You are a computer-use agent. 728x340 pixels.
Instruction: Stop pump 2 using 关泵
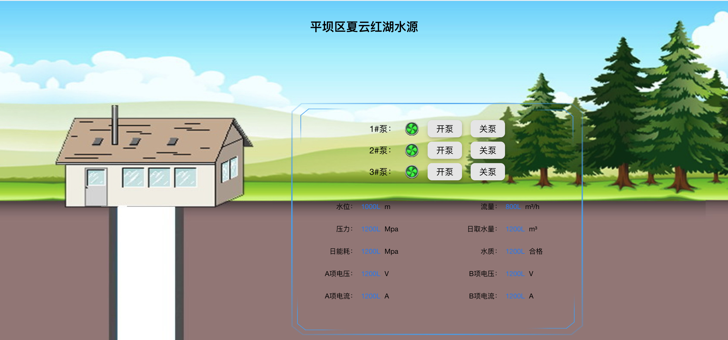487,150
